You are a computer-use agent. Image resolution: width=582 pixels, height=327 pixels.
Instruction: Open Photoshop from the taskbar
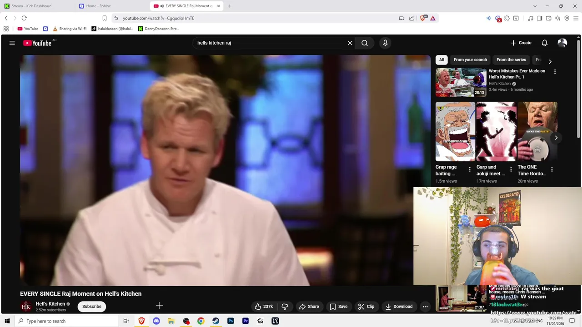click(x=231, y=321)
